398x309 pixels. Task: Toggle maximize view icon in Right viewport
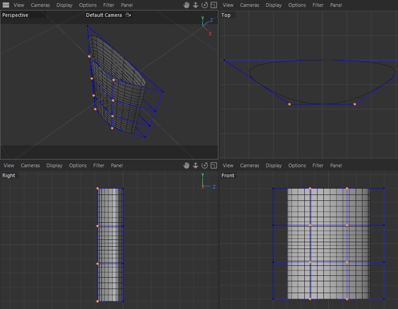tap(214, 165)
